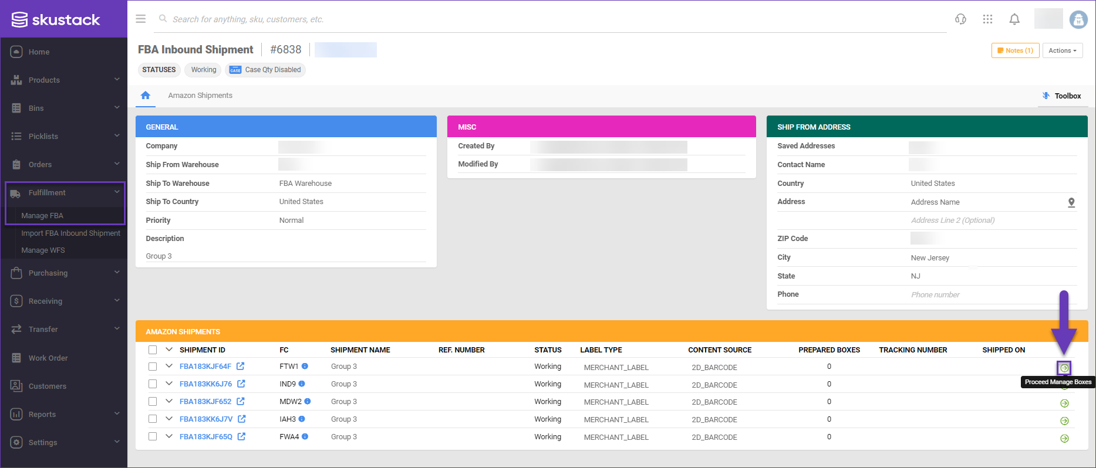1096x468 pixels.
Task: Open Manage FBA in sidebar
Action: (42, 215)
